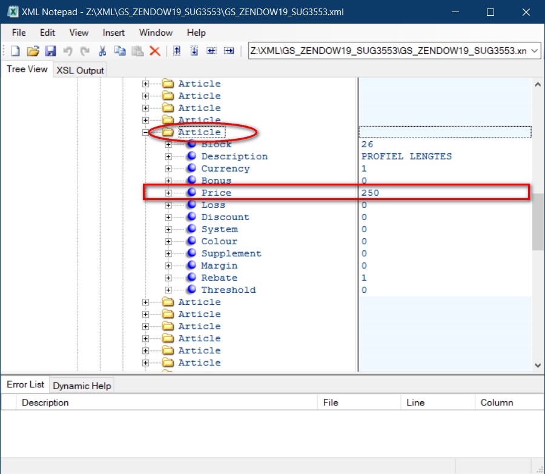545x474 pixels.
Task: Nudge the selected node down
Action: [194, 51]
